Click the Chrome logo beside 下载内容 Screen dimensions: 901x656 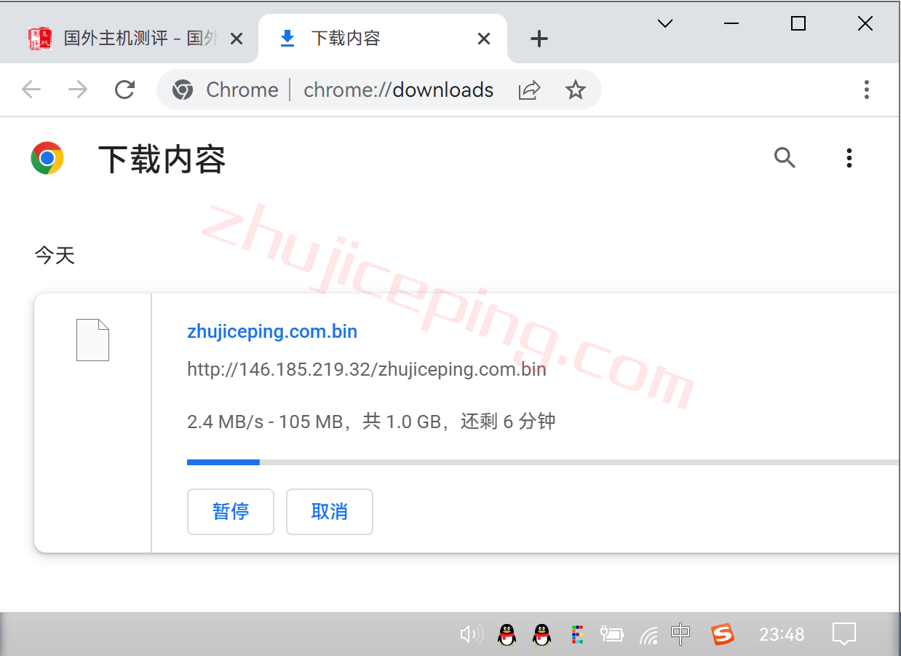(x=47, y=158)
